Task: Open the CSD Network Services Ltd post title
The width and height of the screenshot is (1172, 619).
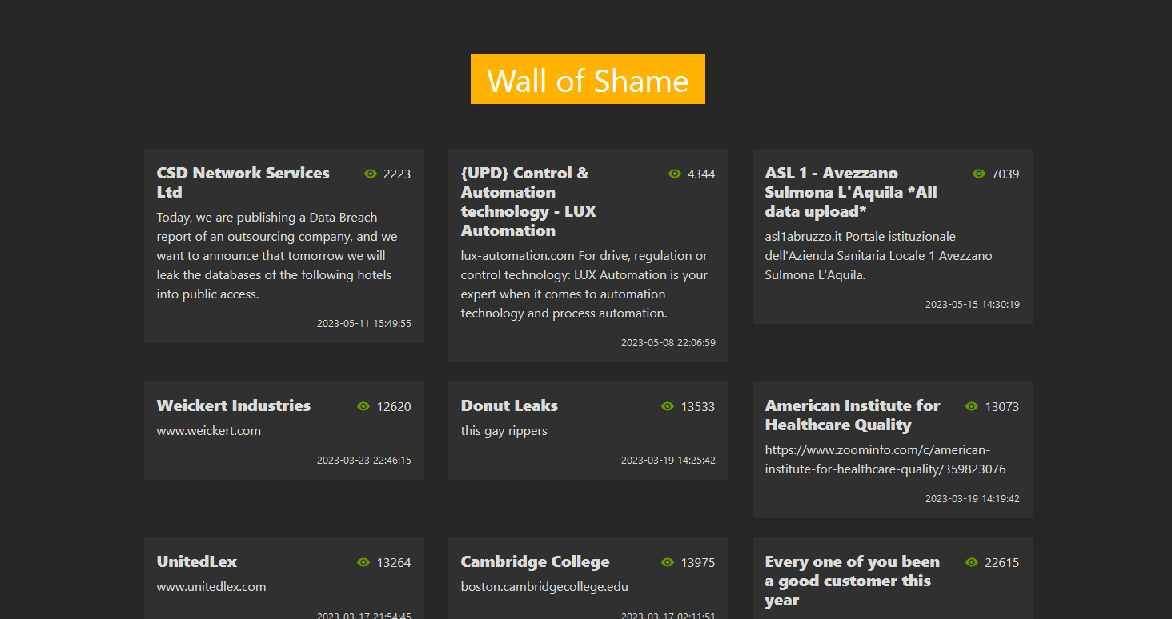Action: [243, 182]
